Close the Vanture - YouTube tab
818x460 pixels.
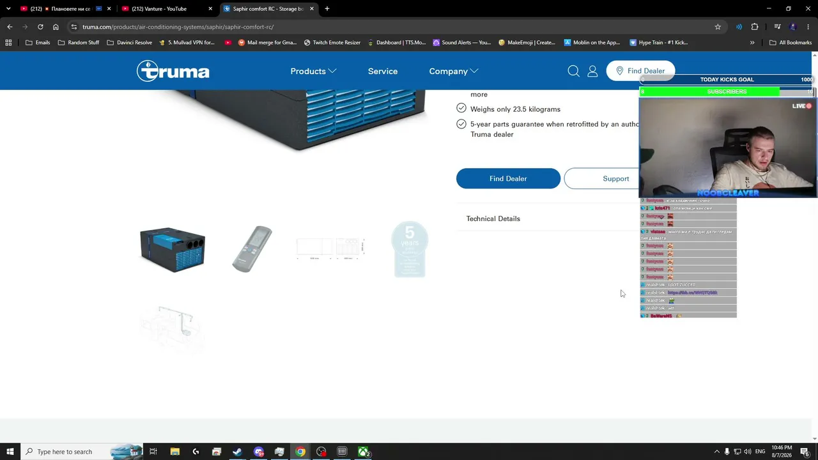pyautogui.click(x=210, y=9)
